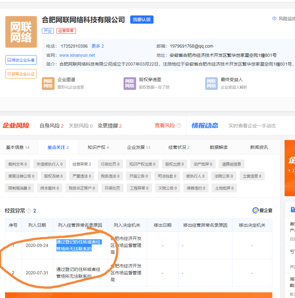Select 法院公告 0 filter tag
295x298 pixels.
[x=223, y=176]
